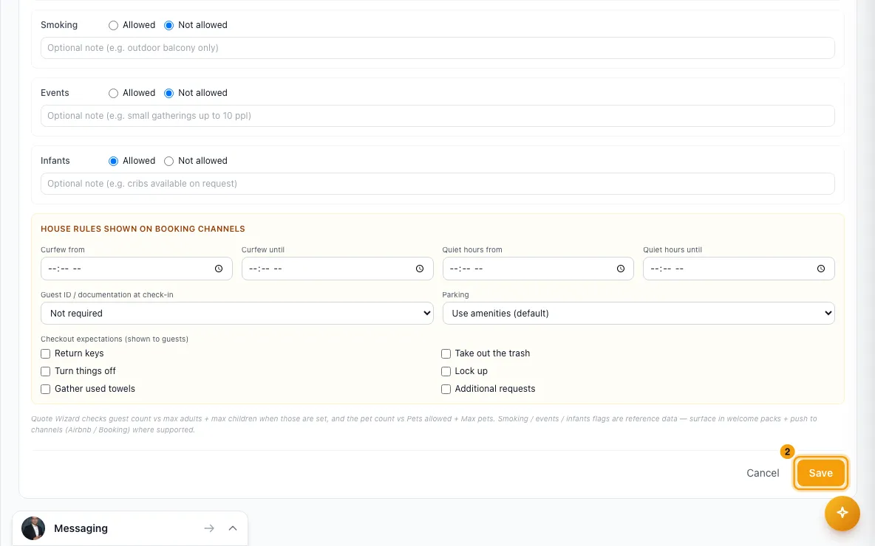Focus the Infants optional note field
This screenshot has width=875, height=546.
(437, 184)
